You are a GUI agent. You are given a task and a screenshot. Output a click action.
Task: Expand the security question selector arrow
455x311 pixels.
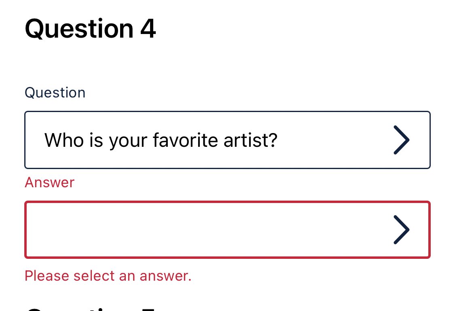point(401,140)
